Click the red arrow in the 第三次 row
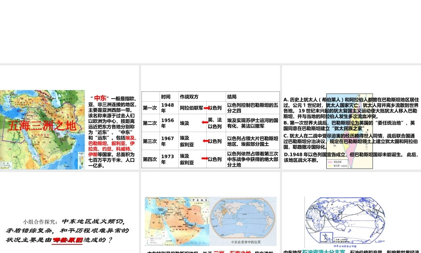The height and width of the screenshot is (253, 421). [x=206, y=141]
